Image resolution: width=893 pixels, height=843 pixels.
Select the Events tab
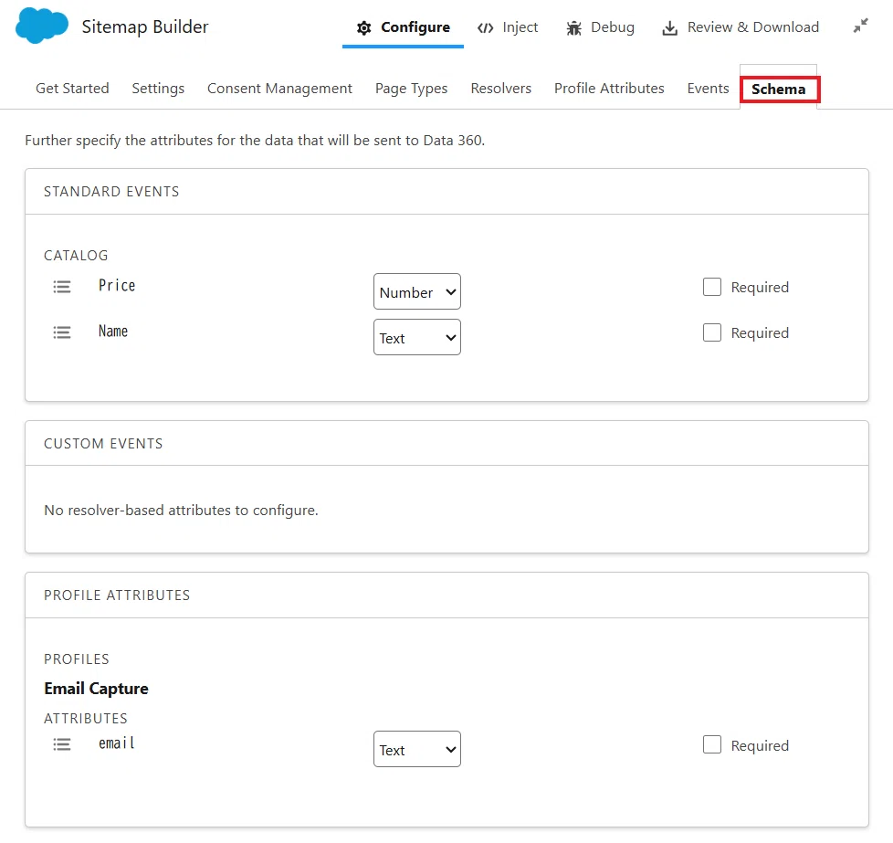click(x=708, y=89)
